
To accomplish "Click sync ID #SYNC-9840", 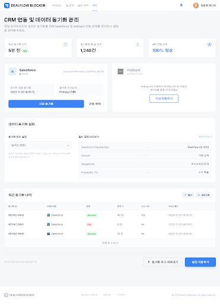I will tap(16, 233).
